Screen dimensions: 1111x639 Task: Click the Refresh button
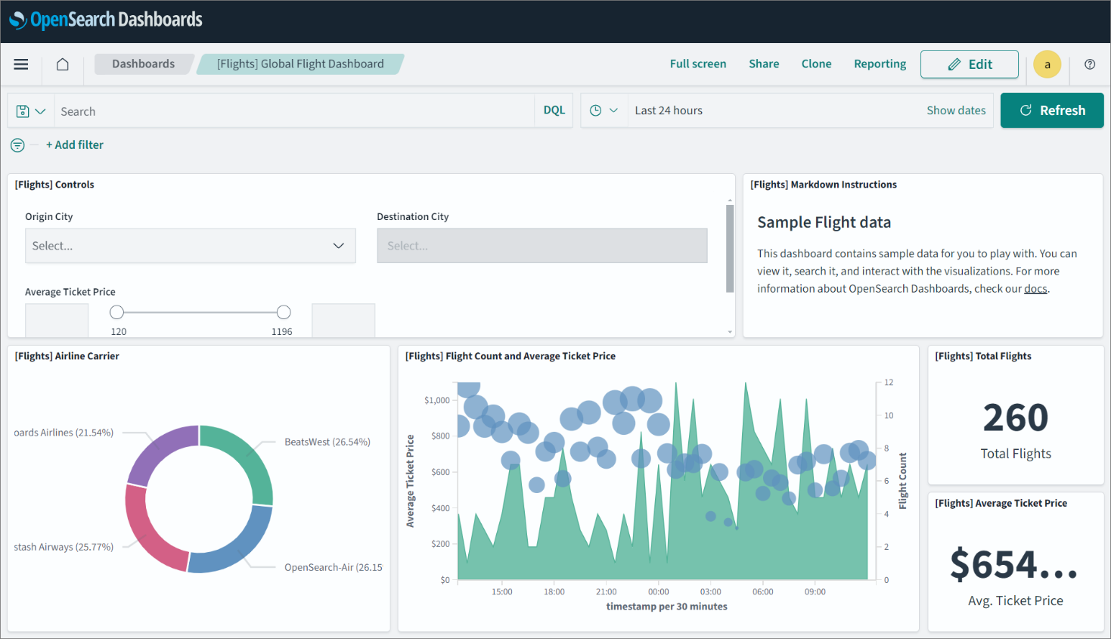click(x=1052, y=110)
